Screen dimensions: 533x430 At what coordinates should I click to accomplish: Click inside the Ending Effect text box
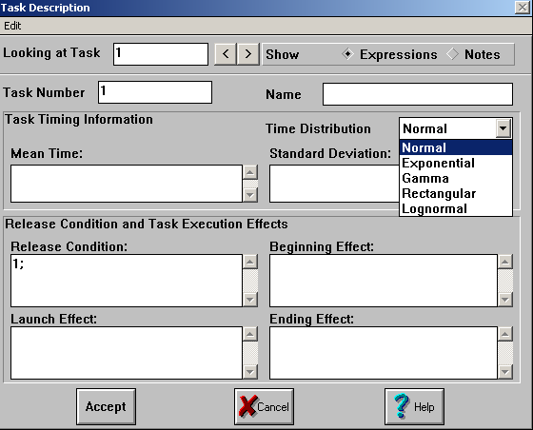tap(384, 353)
